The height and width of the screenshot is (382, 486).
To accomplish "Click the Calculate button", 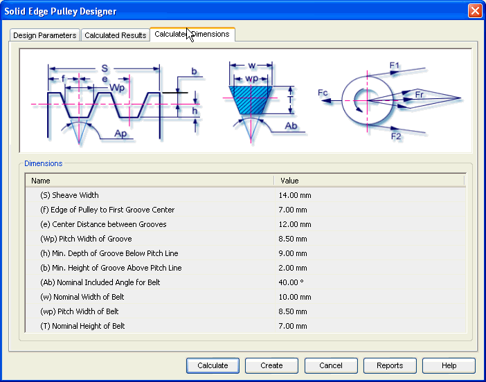I will click(x=213, y=365).
